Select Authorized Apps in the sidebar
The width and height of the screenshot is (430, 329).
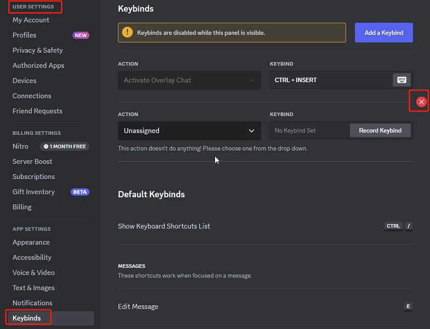pos(38,66)
